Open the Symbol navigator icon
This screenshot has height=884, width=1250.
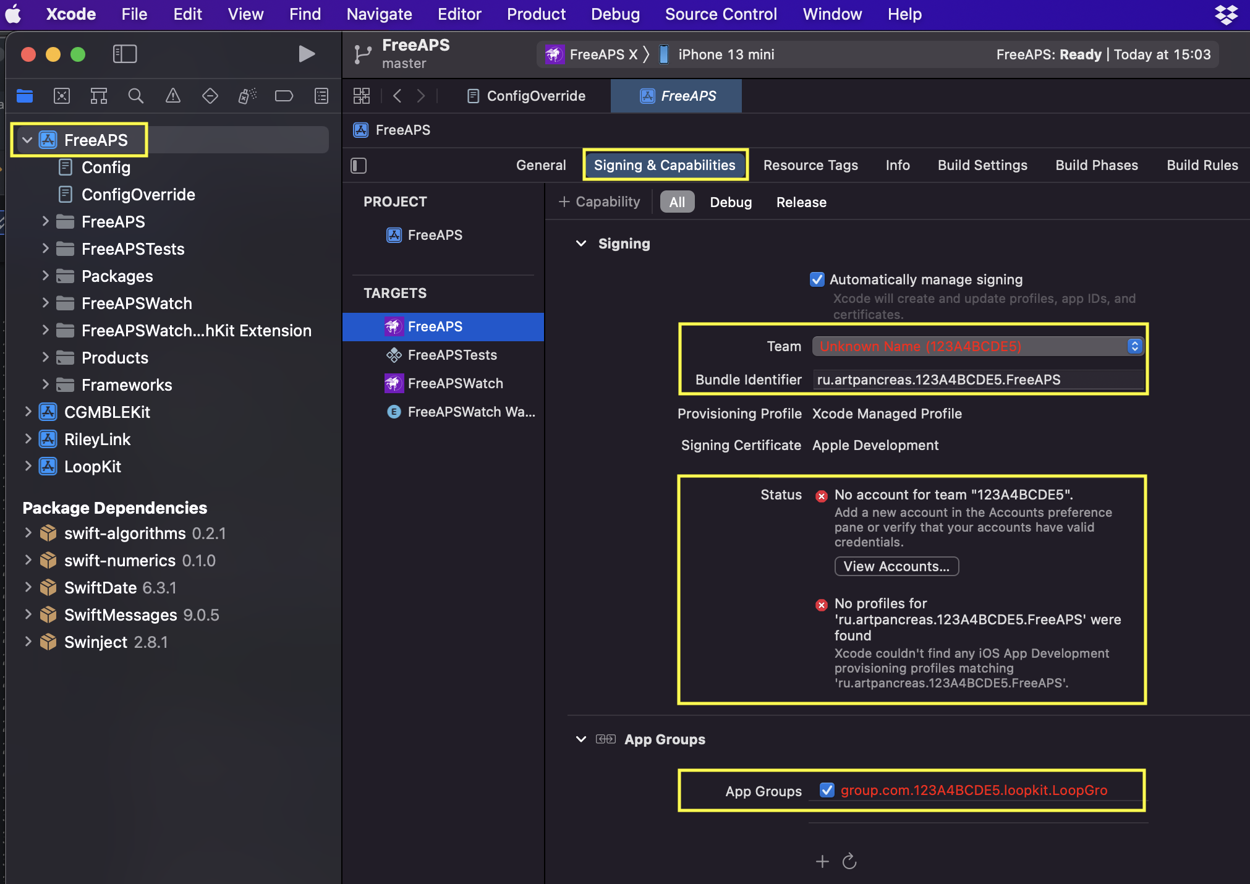coord(99,96)
